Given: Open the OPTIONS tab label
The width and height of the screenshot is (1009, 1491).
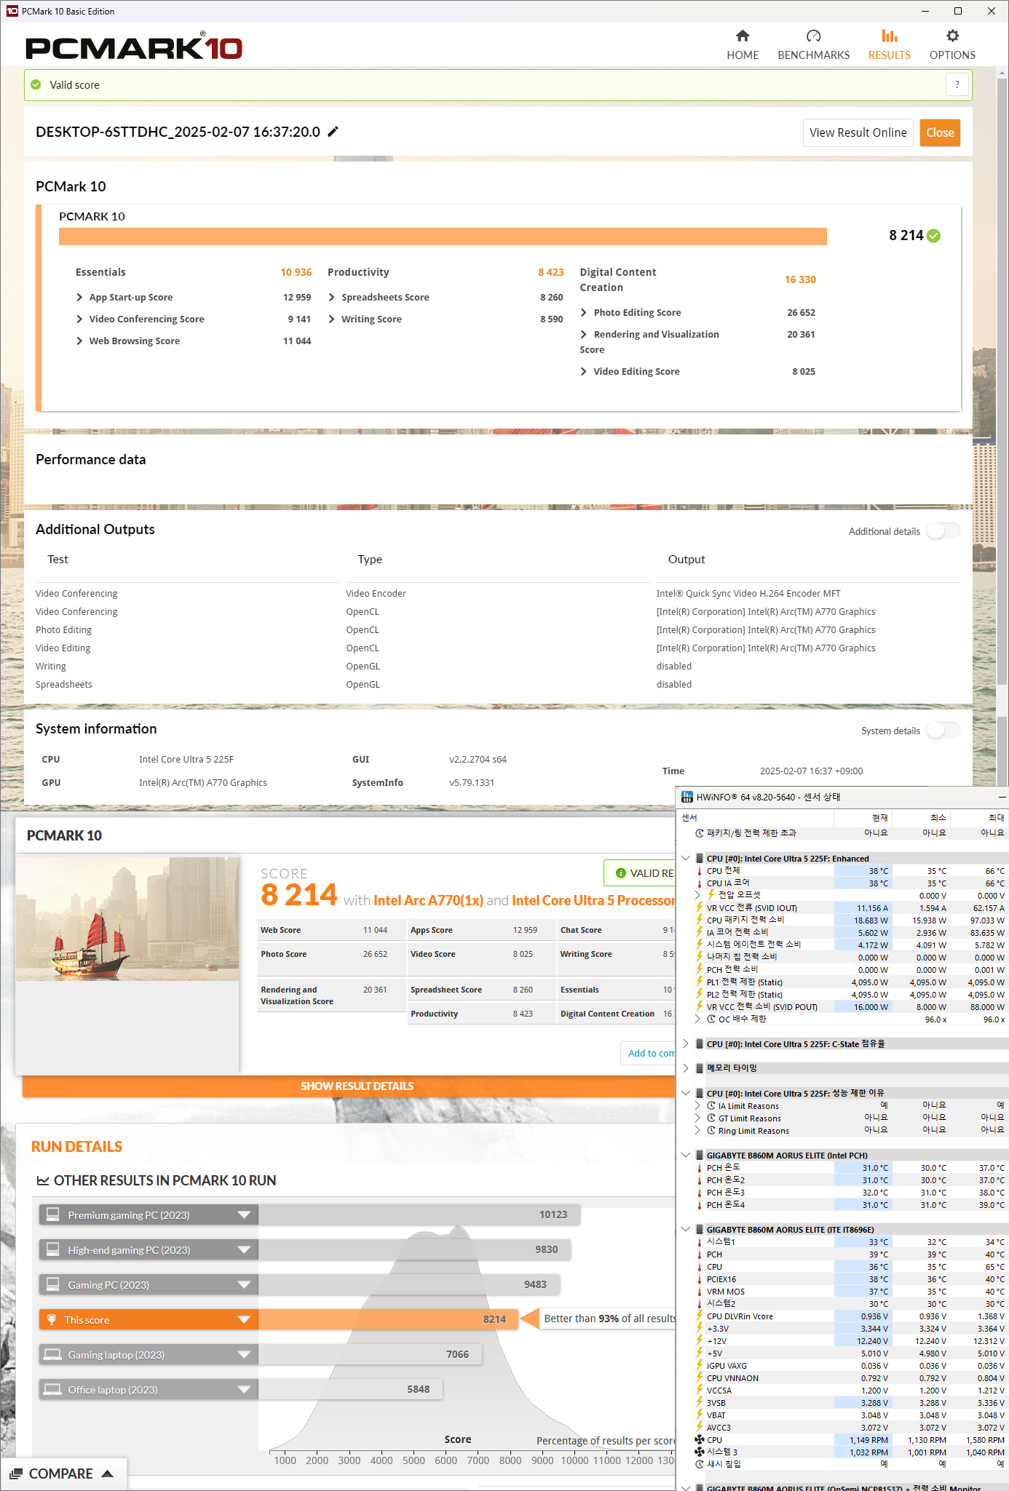Looking at the screenshot, I should [x=952, y=55].
